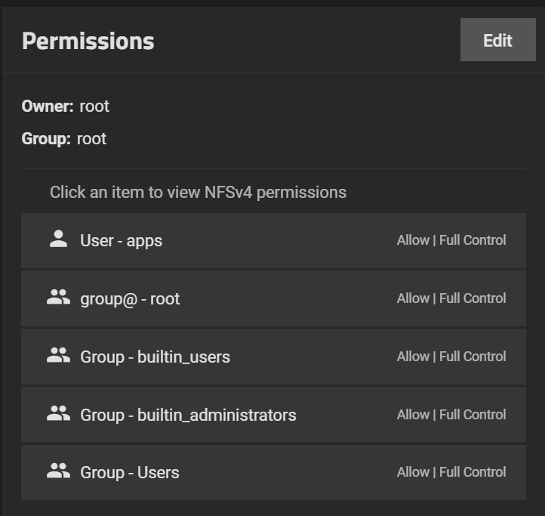Open the User - apps permission entry
The image size is (545, 516).
point(273,241)
